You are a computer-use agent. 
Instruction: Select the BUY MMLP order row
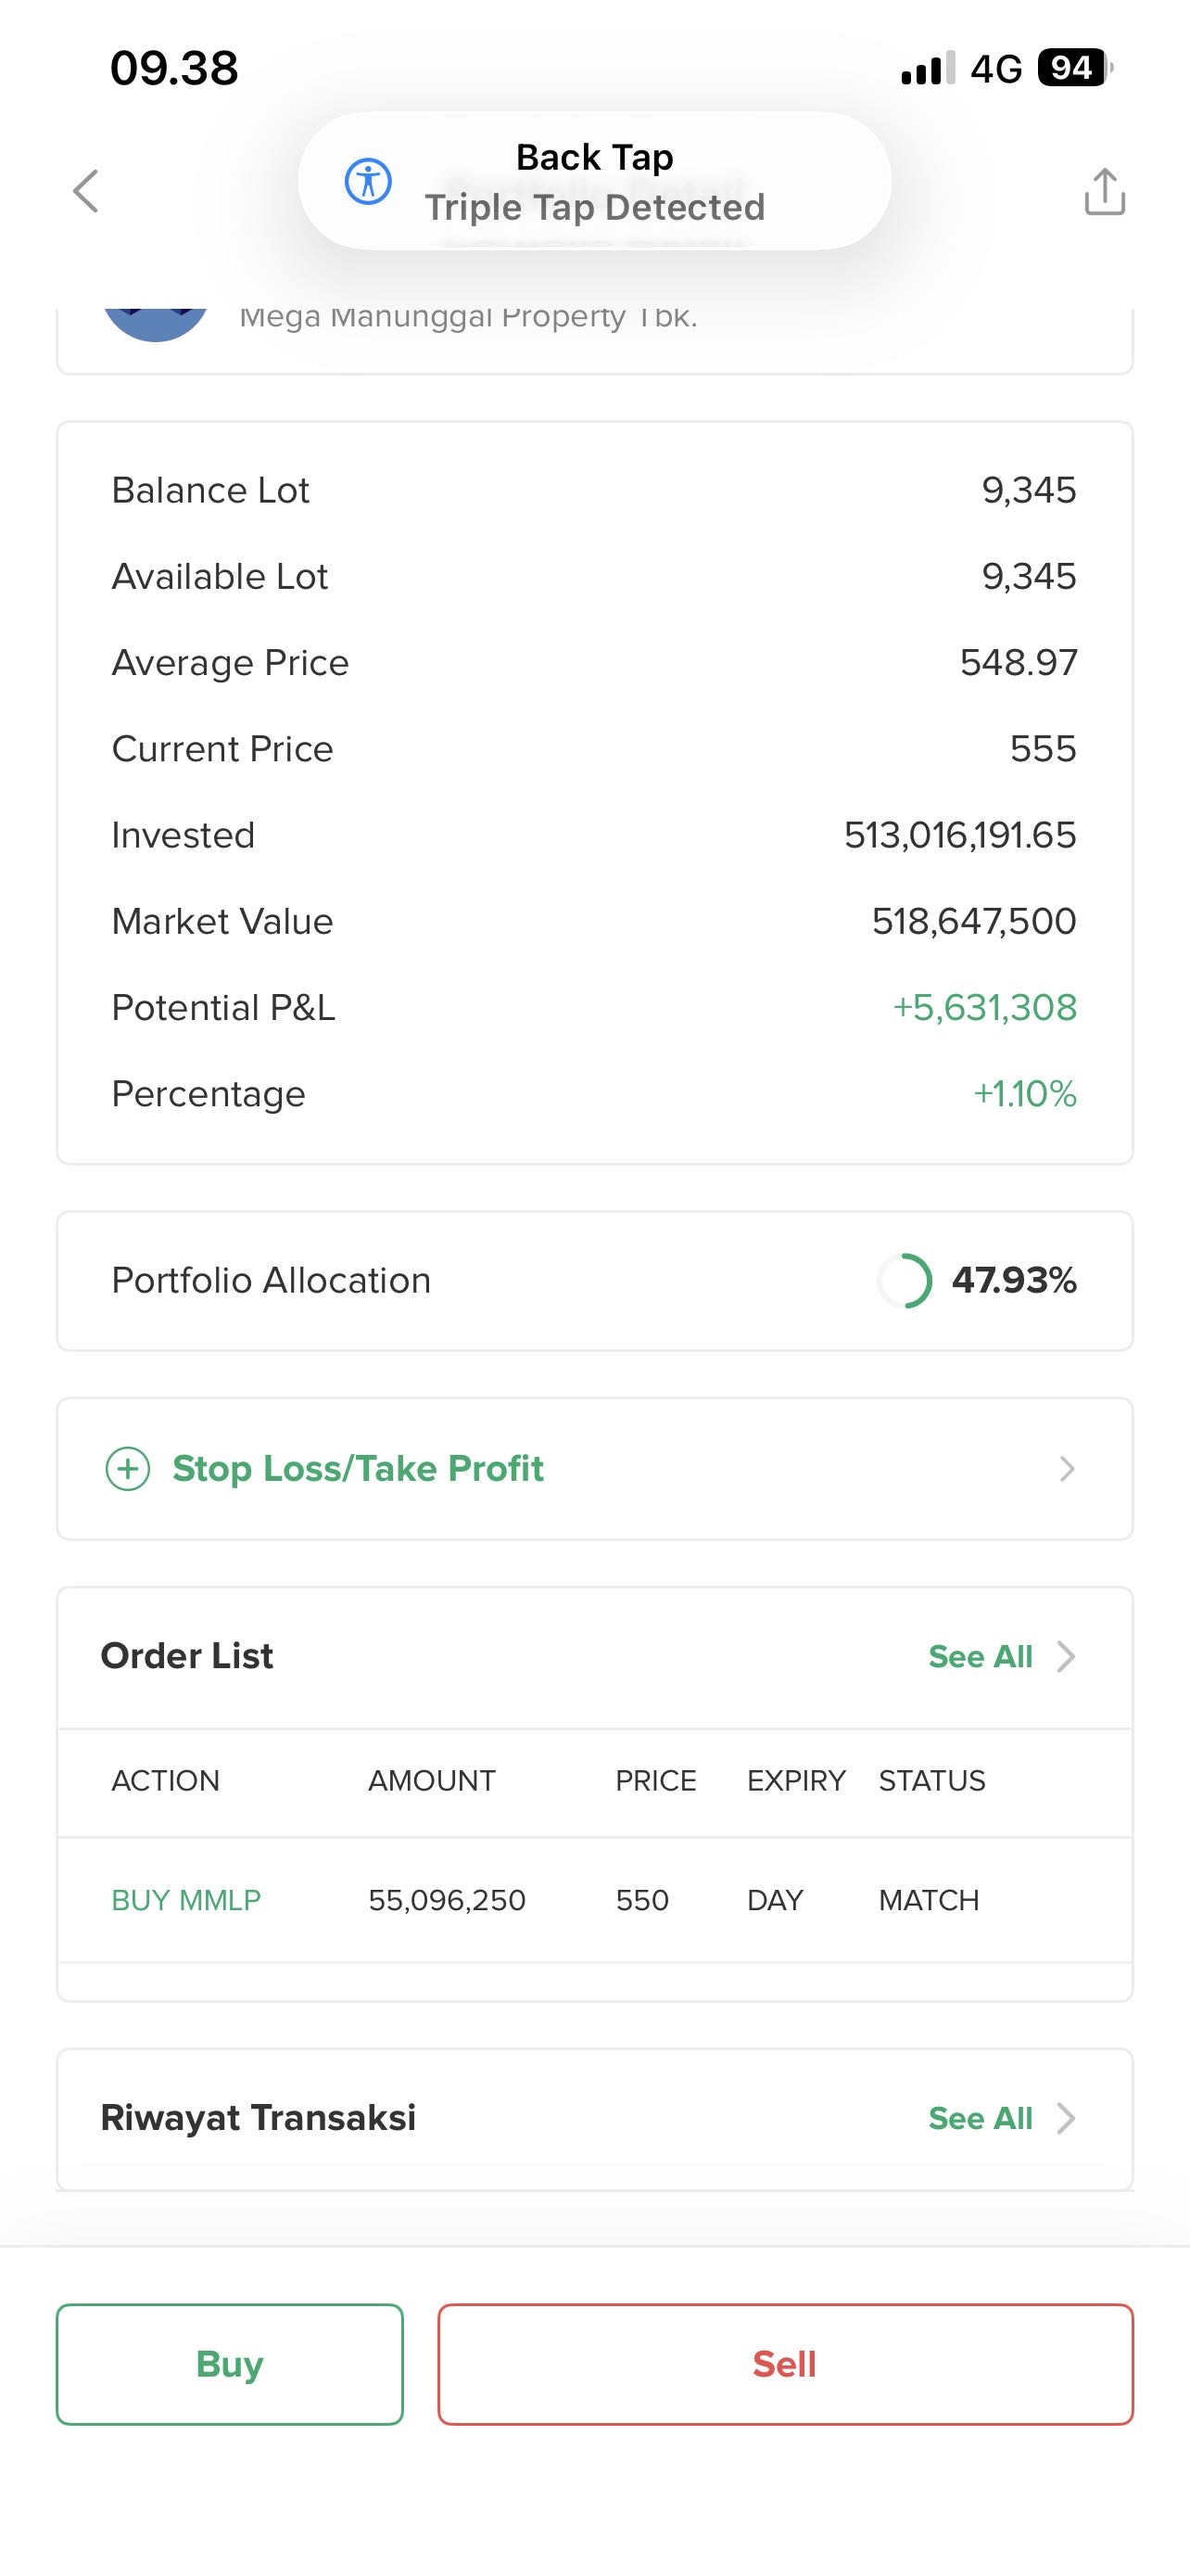(594, 1900)
